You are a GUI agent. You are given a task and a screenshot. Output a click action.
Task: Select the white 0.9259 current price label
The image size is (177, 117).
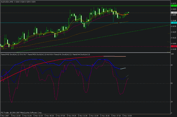tap(174, 13)
